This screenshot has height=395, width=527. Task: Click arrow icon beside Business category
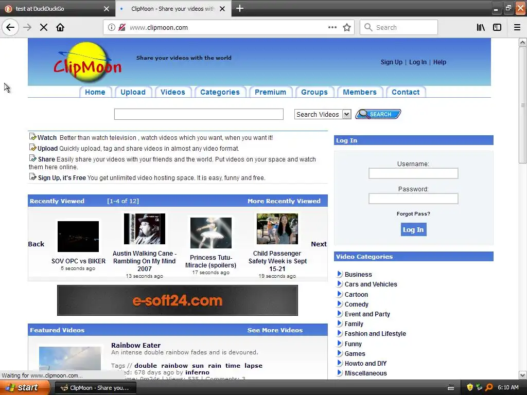[x=340, y=274]
